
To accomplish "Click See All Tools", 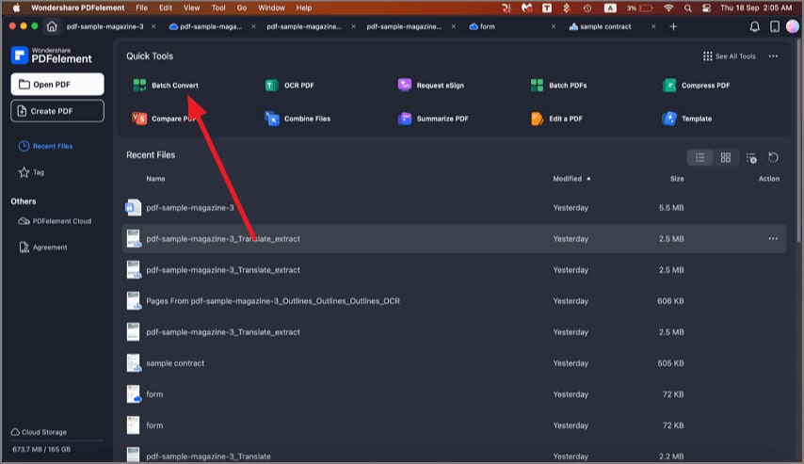I will [x=729, y=56].
